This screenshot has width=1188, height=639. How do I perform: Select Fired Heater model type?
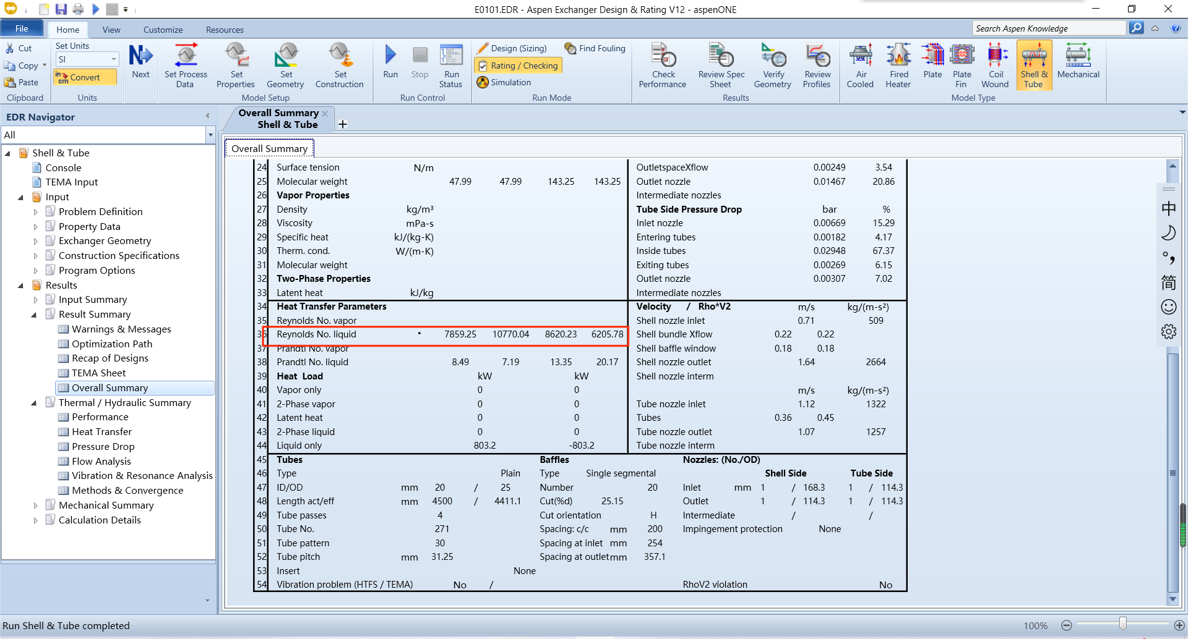[898, 66]
